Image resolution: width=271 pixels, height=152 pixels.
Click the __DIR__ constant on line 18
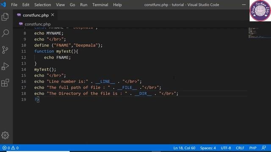click(x=143, y=94)
